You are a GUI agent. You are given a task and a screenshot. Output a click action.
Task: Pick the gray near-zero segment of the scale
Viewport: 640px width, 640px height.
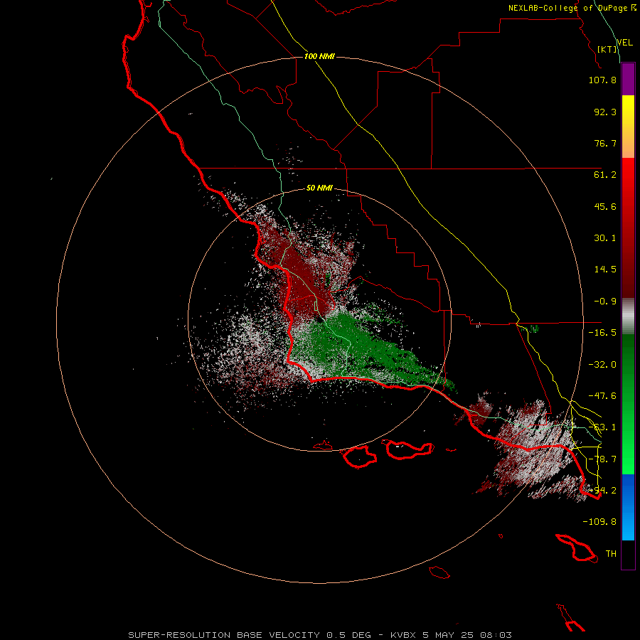628,316
